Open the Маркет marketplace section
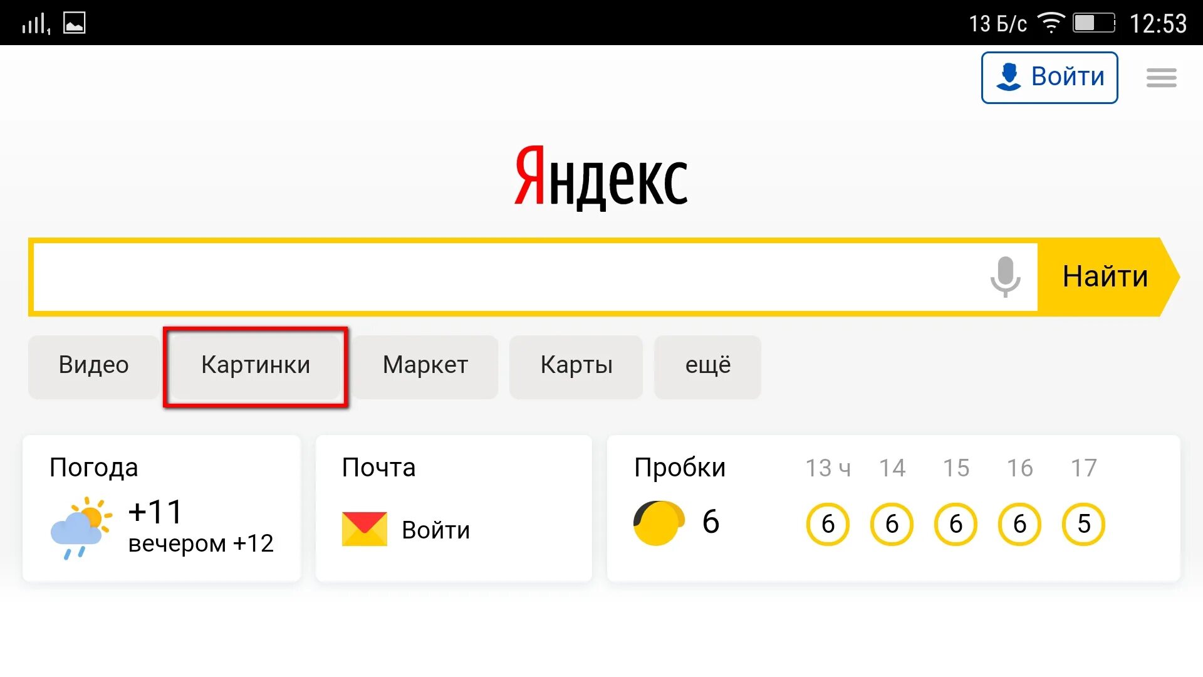The width and height of the screenshot is (1203, 677). 424,365
